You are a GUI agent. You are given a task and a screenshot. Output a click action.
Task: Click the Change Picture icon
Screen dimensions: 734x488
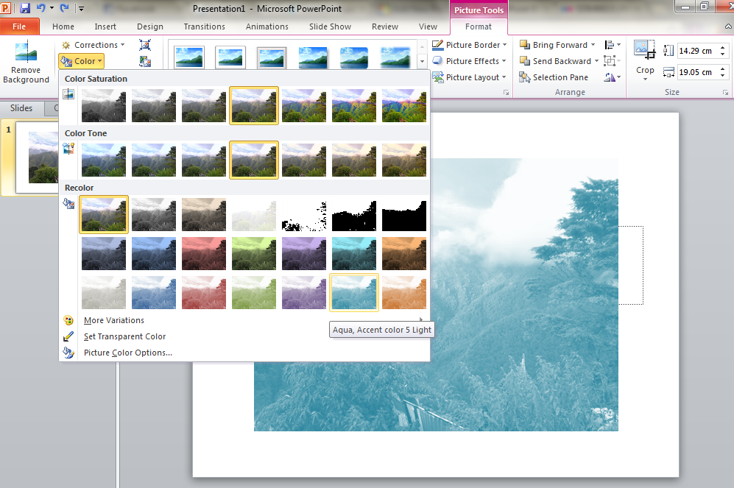pyautogui.click(x=145, y=61)
